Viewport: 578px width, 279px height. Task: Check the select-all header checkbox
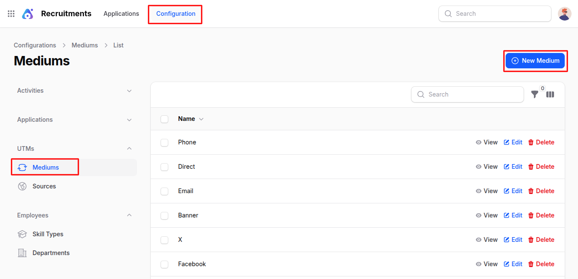click(164, 119)
